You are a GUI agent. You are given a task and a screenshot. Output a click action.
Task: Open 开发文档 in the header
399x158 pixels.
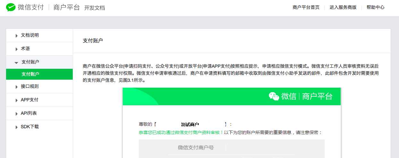coord(95,8)
